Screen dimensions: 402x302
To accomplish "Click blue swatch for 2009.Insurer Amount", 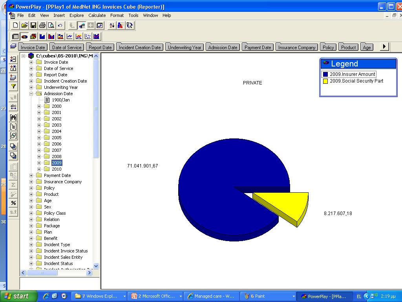I will [325, 74].
